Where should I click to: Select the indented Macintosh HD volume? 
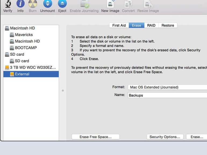31,41
